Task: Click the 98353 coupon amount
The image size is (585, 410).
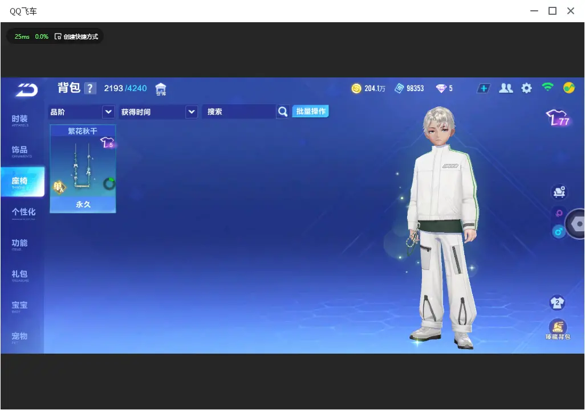Action: 415,88
